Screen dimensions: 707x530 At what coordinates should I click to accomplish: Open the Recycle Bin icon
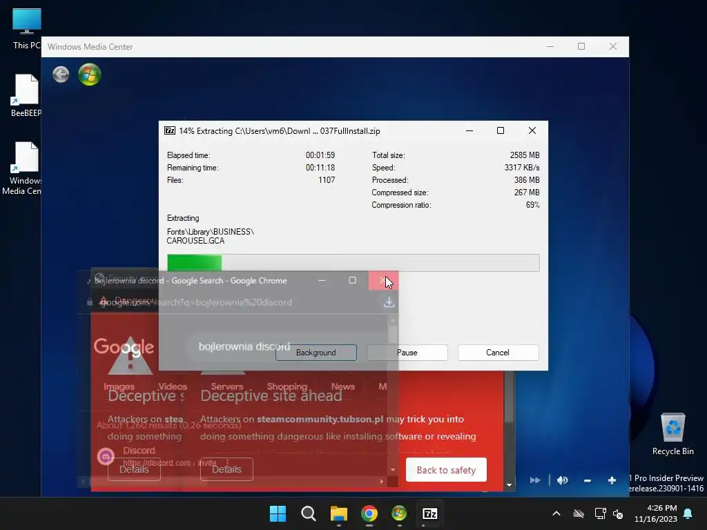(x=672, y=434)
